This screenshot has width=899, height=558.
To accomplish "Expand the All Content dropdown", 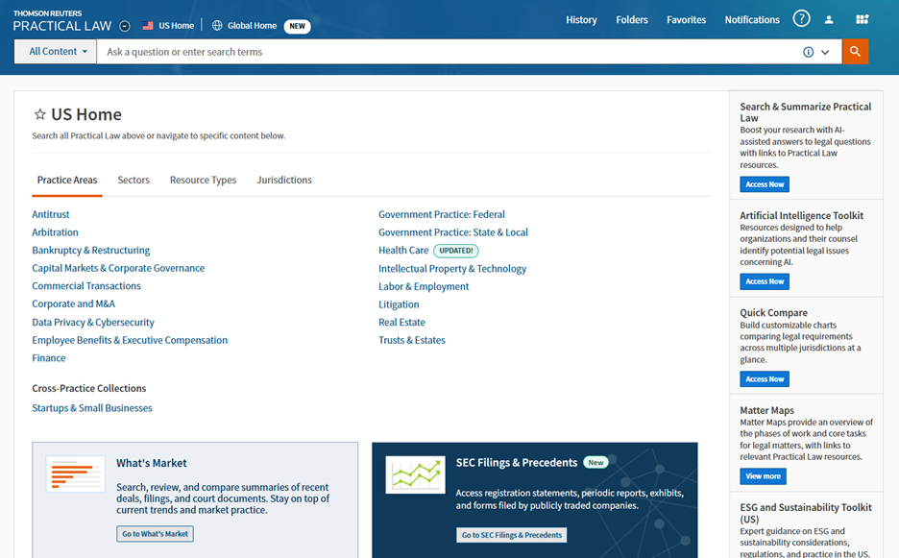I will pos(56,52).
